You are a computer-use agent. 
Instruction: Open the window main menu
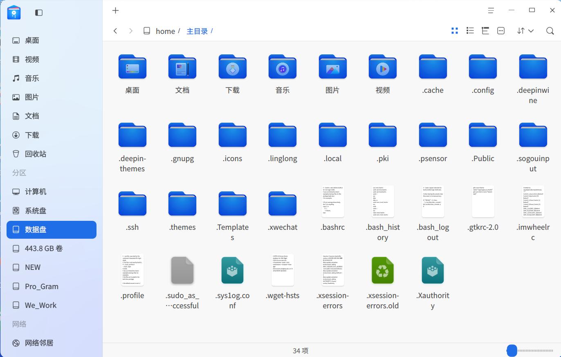491,11
